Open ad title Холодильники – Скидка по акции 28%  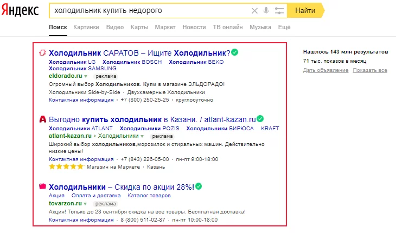coord(122,187)
